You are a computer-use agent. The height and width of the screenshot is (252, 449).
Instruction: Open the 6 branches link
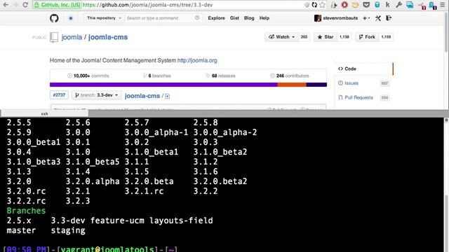click(x=157, y=76)
